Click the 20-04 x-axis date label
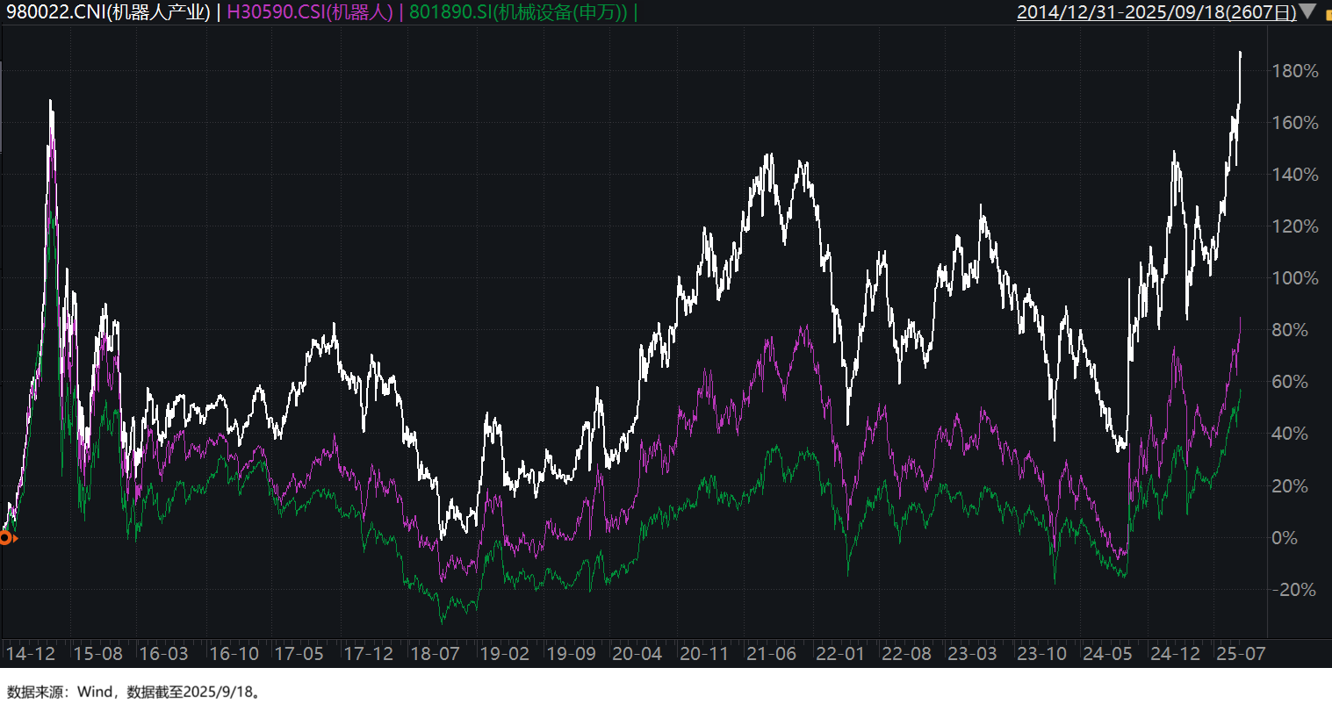1332x718 pixels. point(637,654)
